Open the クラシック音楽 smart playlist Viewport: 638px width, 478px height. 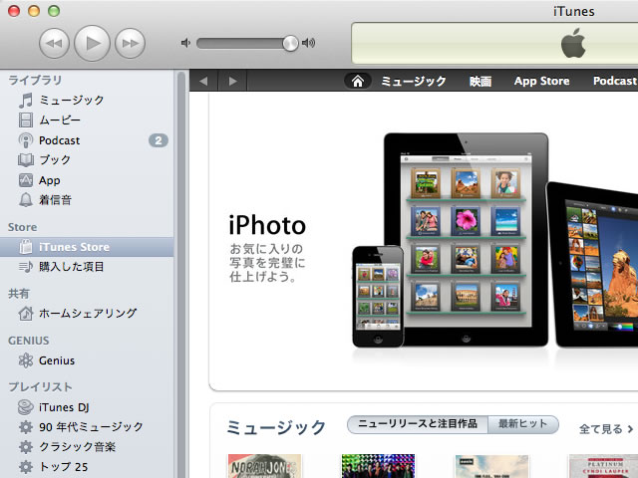click(87, 447)
